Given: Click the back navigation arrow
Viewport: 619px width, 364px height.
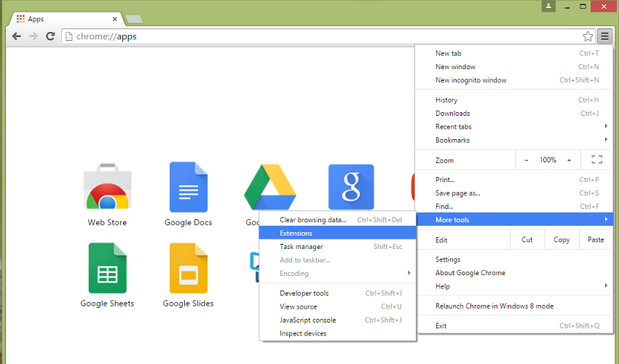Looking at the screenshot, I should [x=17, y=36].
